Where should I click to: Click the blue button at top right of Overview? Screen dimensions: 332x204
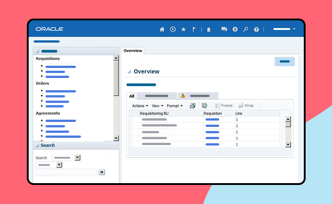[x=285, y=61]
